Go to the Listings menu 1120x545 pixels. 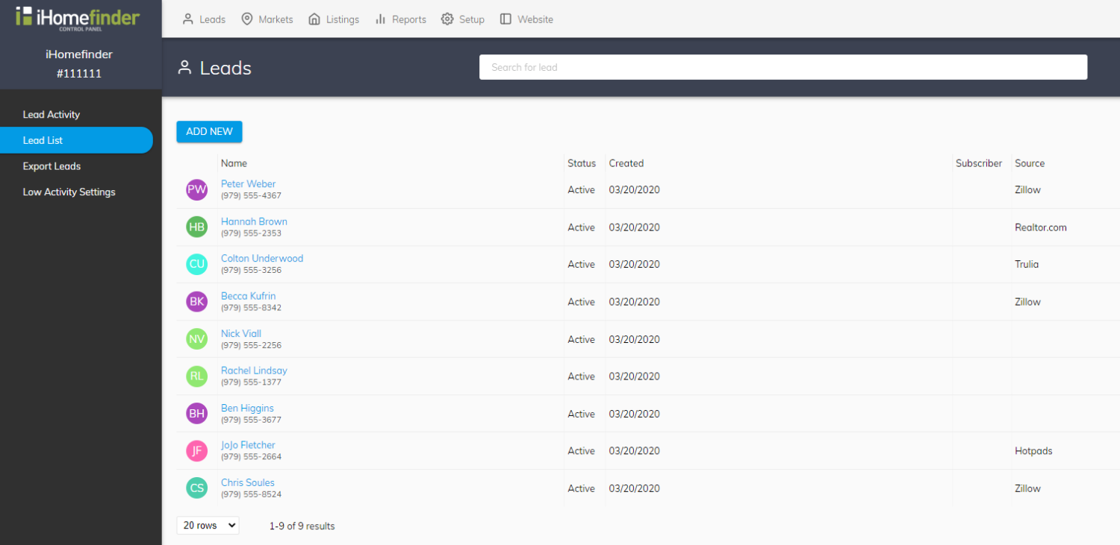pyautogui.click(x=334, y=19)
